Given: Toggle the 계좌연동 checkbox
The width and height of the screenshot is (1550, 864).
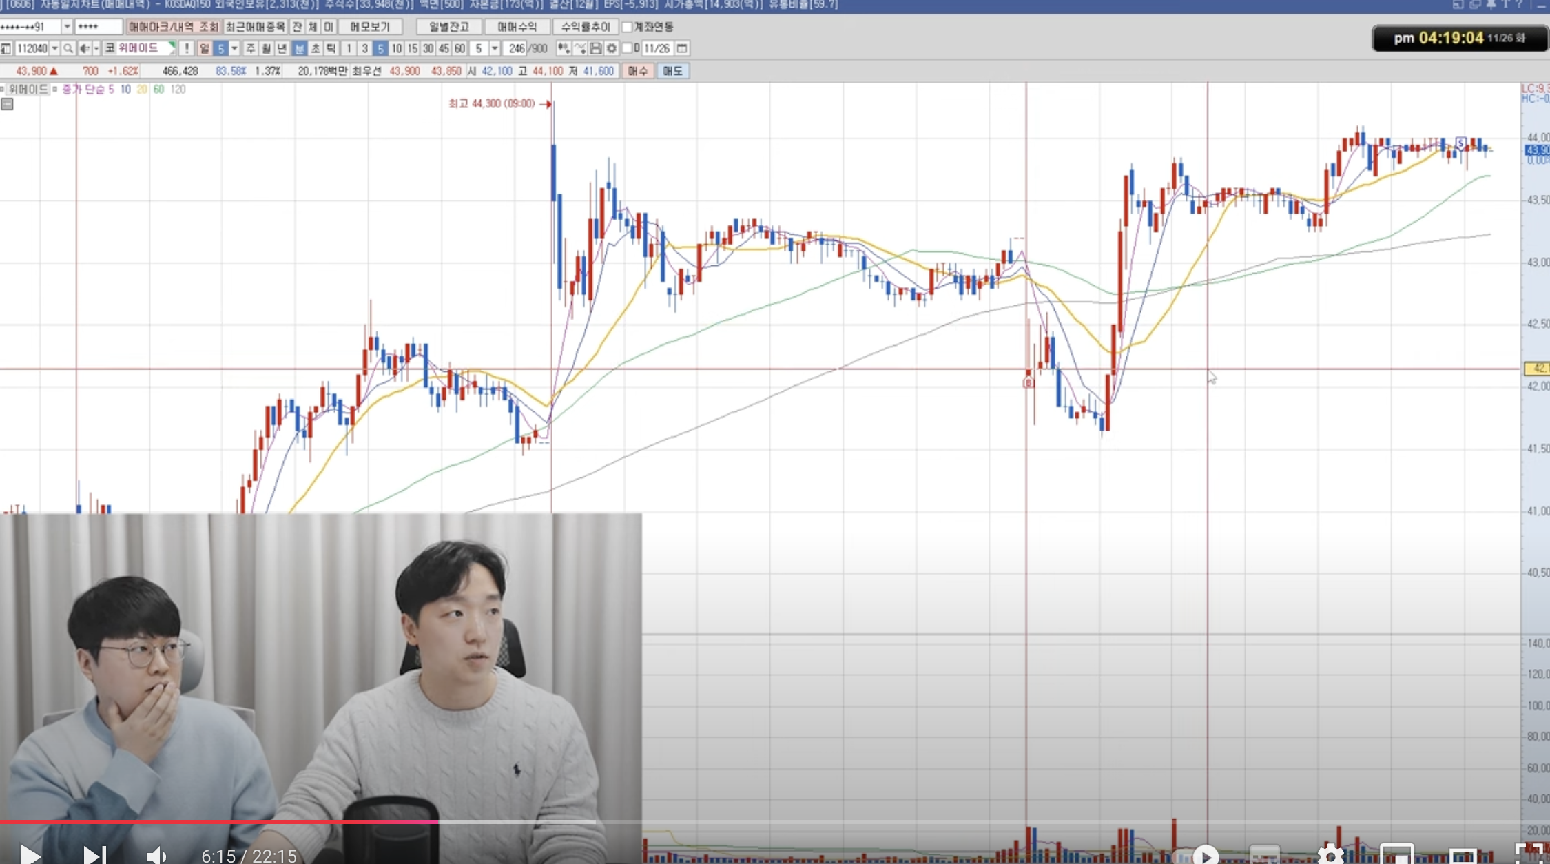Looking at the screenshot, I should (x=628, y=27).
